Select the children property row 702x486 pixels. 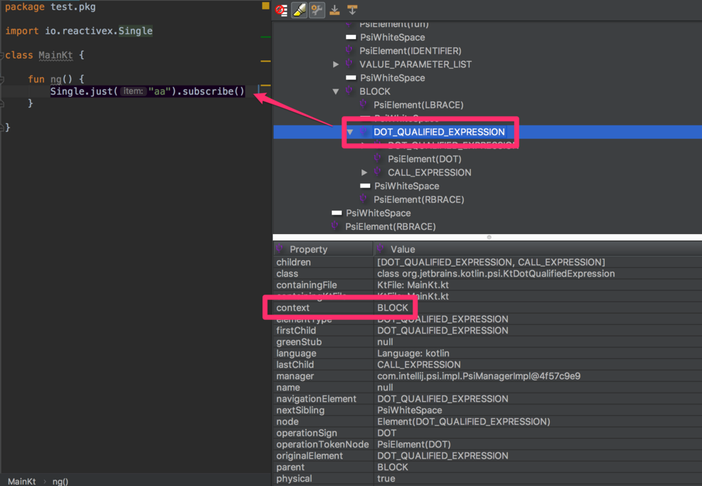pyautogui.click(x=487, y=262)
